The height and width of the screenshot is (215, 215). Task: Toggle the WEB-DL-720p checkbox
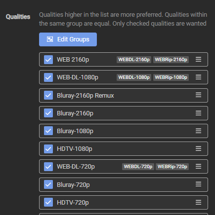pos(48,167)
